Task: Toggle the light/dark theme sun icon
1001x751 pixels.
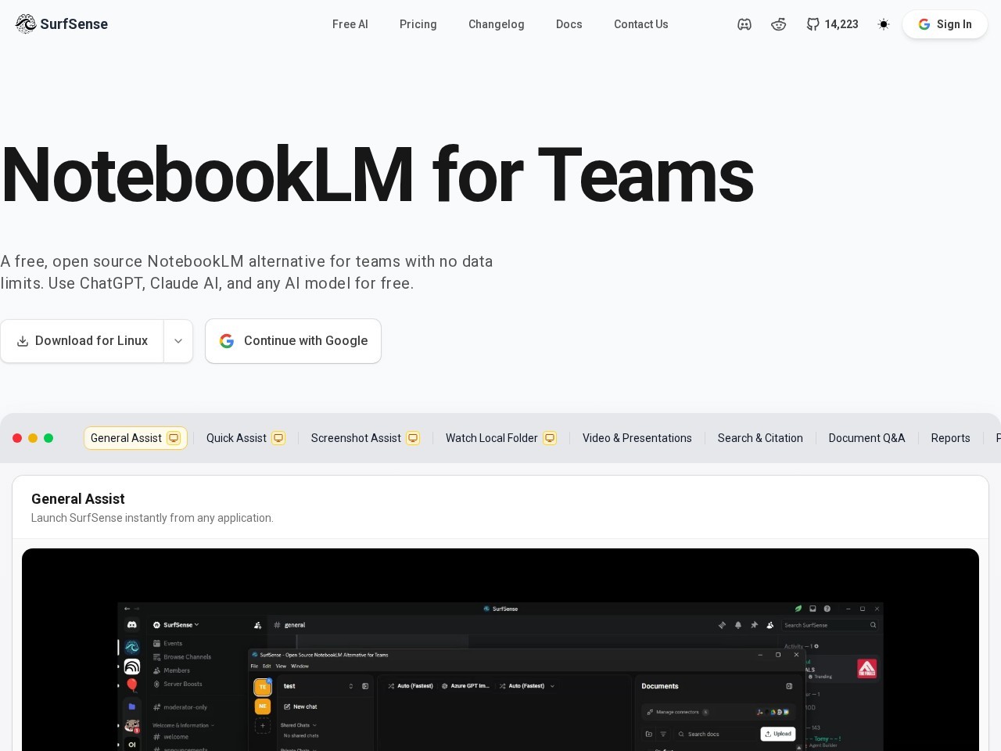Action: (884, 24)
